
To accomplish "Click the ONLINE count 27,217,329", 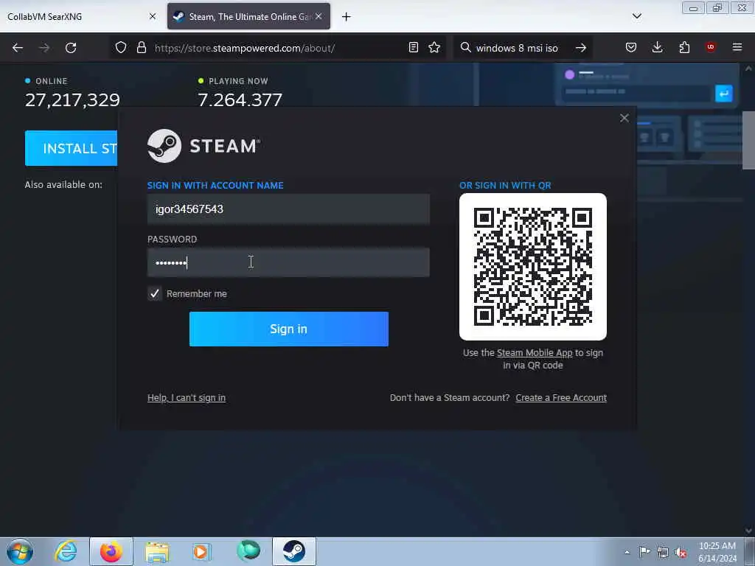I will pyautogui.click(x=72, y=100).
